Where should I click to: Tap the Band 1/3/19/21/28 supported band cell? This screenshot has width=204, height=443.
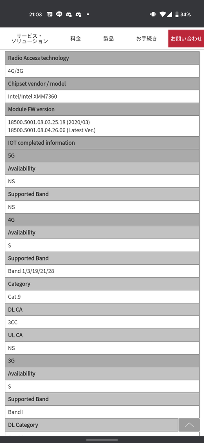pyautogui.click(x=102, y=271)
